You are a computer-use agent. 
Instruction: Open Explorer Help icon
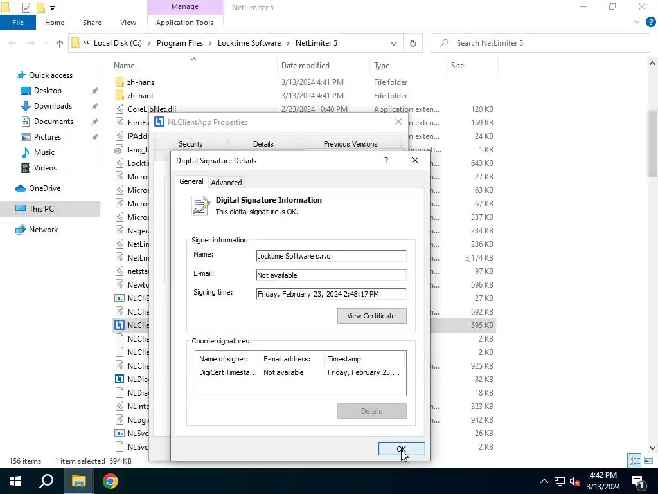point(650,23)
